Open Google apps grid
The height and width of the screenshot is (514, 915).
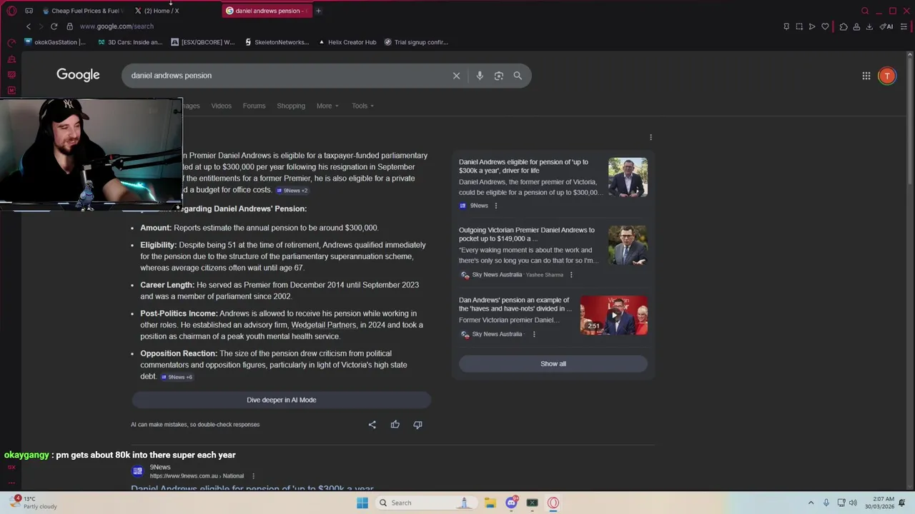pos(866,76)
